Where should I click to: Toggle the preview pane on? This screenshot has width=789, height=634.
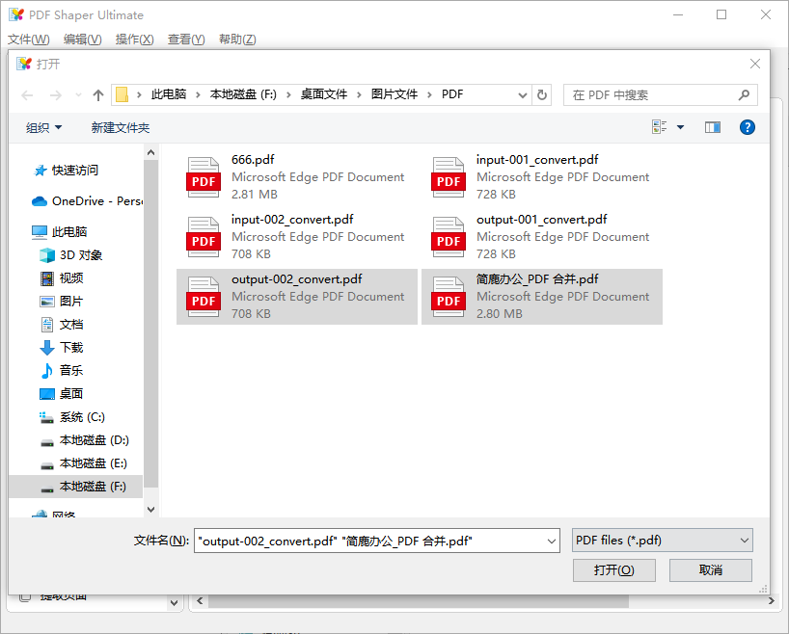pyautogui.click(x=712, y=126)
